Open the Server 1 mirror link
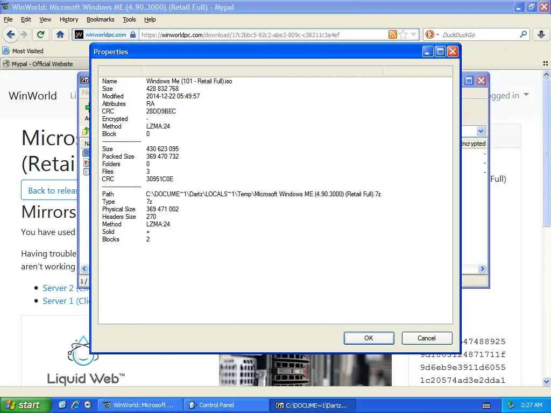 click(66, 301)
